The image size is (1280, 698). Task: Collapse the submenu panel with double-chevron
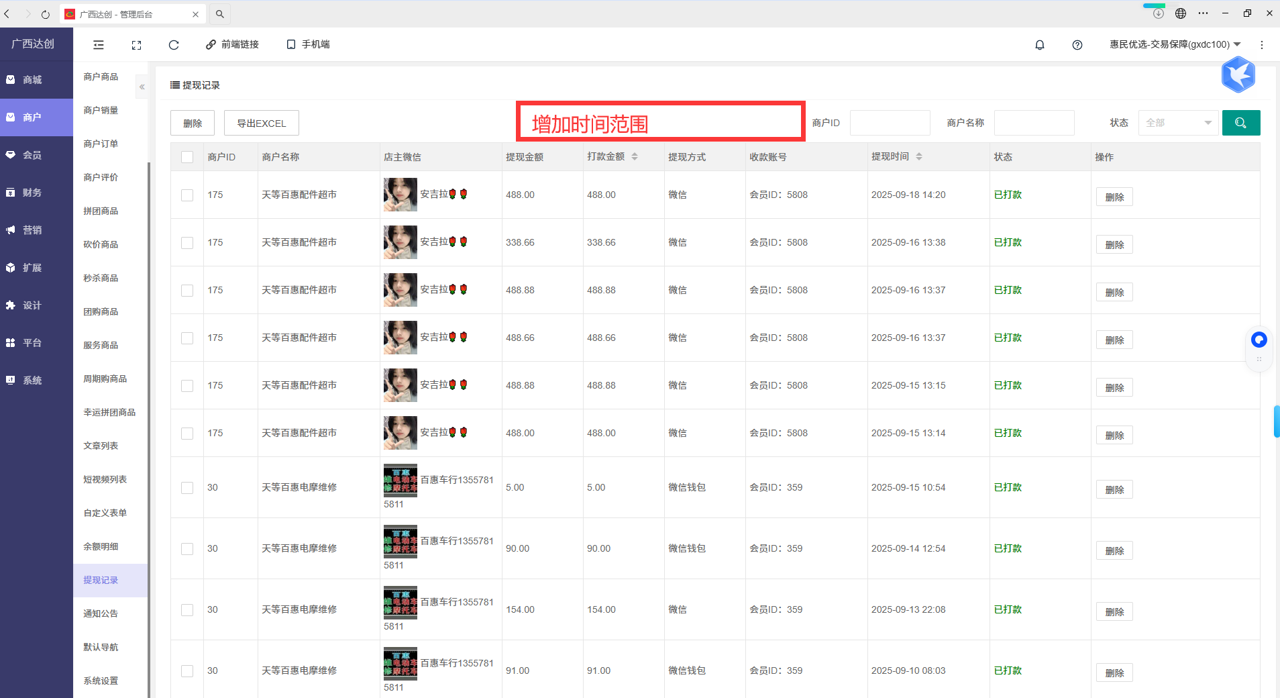[142, 87]
